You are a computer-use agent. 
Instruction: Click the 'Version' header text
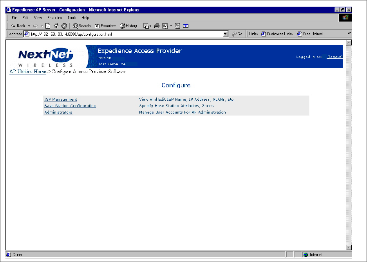coord(104,58)
